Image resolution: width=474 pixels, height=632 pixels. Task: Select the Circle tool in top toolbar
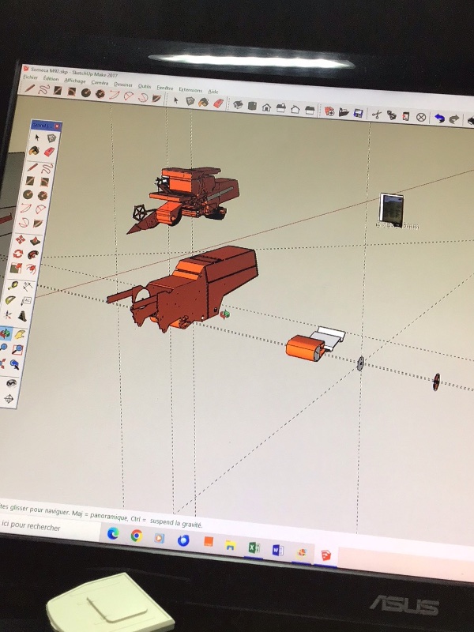[86, 93]
